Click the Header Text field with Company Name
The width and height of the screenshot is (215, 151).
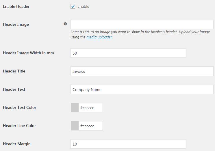click(142, 90)
